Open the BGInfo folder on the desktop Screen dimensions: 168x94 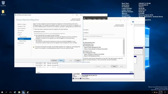[3, 13]
